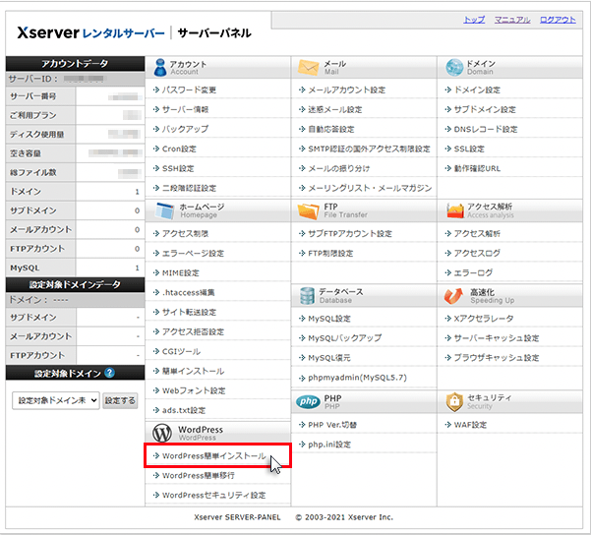Click the FTP section folder icon
Viewport: 591px width, 535px height.
click(309, 210)
